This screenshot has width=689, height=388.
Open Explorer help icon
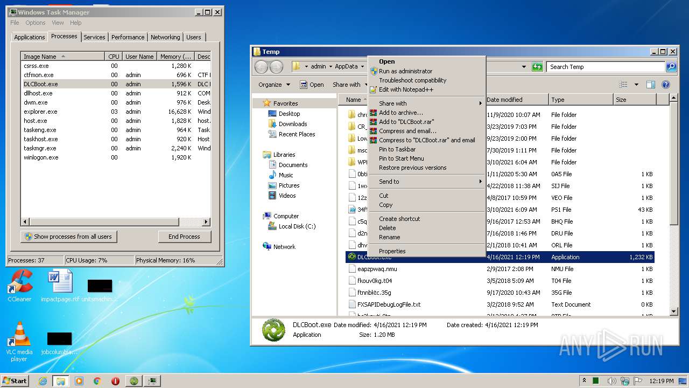[x=666, y=85]
